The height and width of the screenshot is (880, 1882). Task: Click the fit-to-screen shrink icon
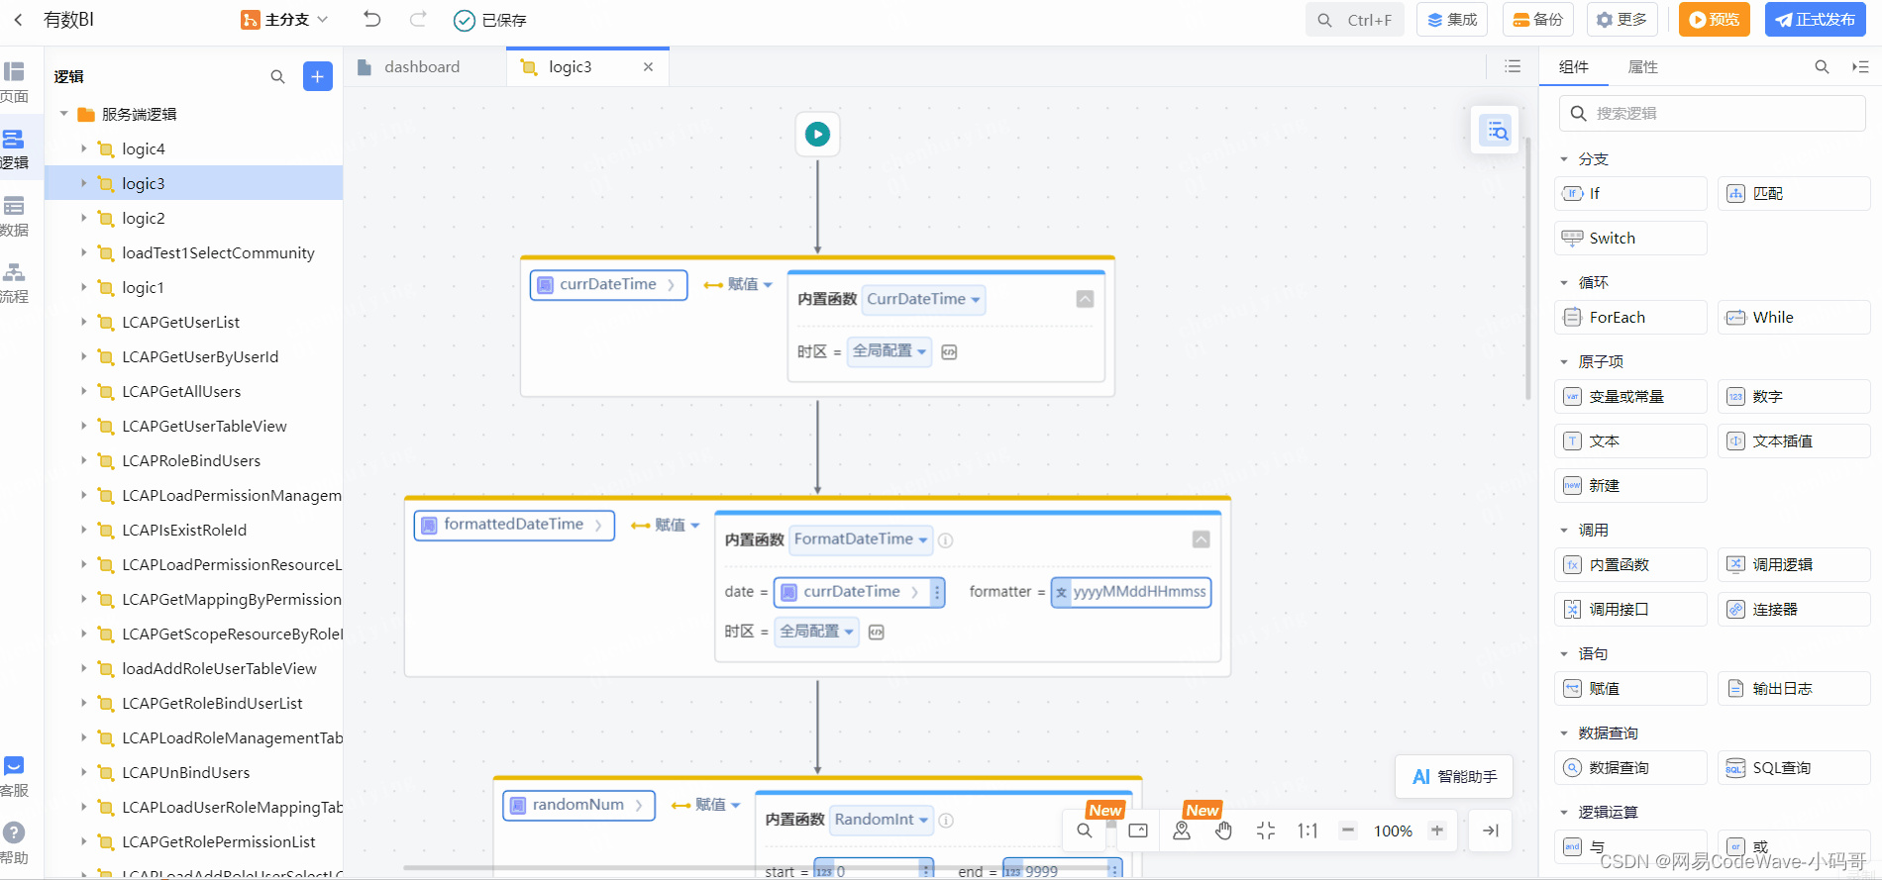[x=1266, y=831]
